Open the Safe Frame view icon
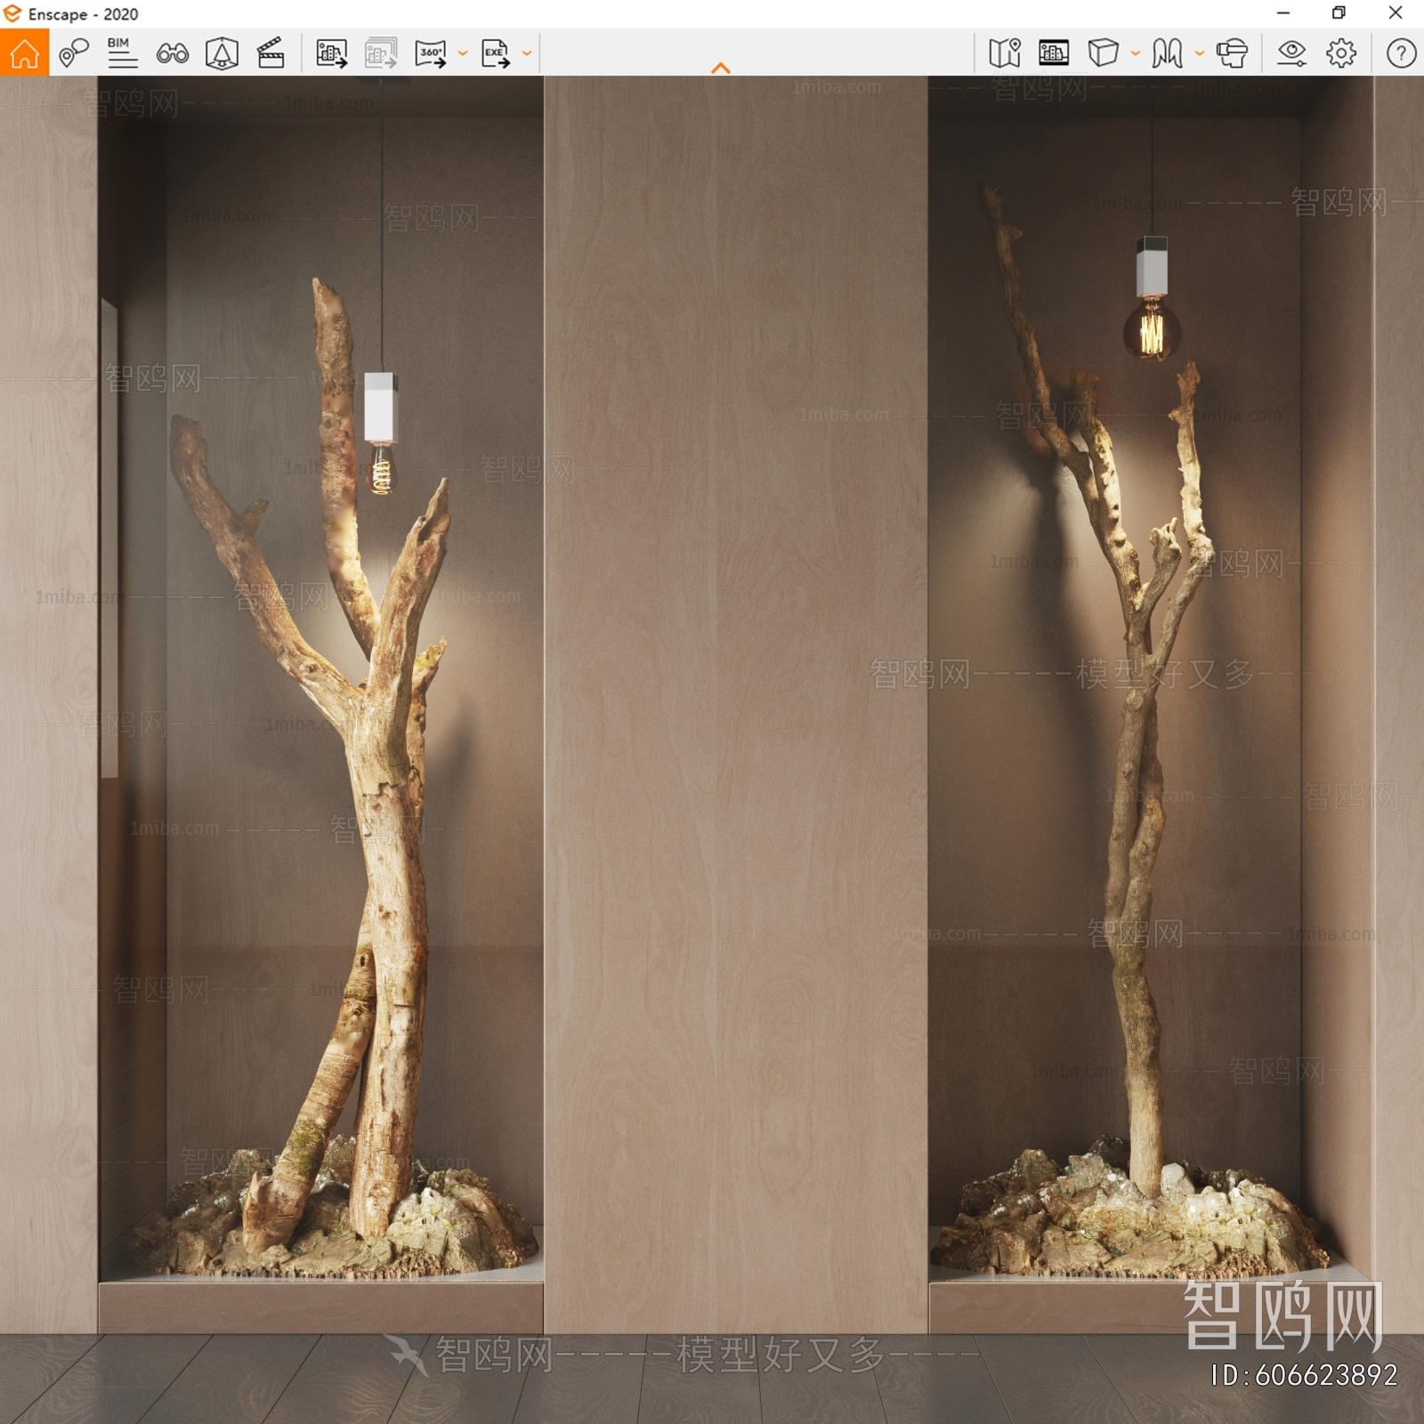Screen dimensions: 1424x1424 pos(1054,53)
